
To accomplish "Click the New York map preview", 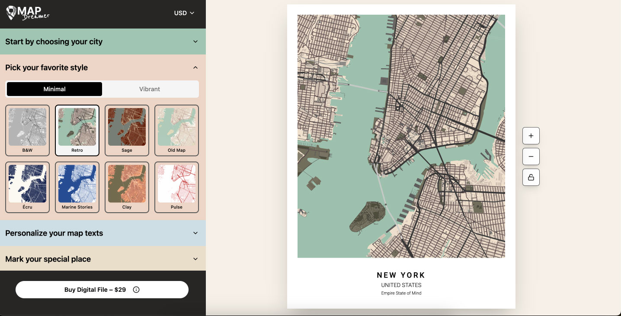I will click(x=401, y=136).
